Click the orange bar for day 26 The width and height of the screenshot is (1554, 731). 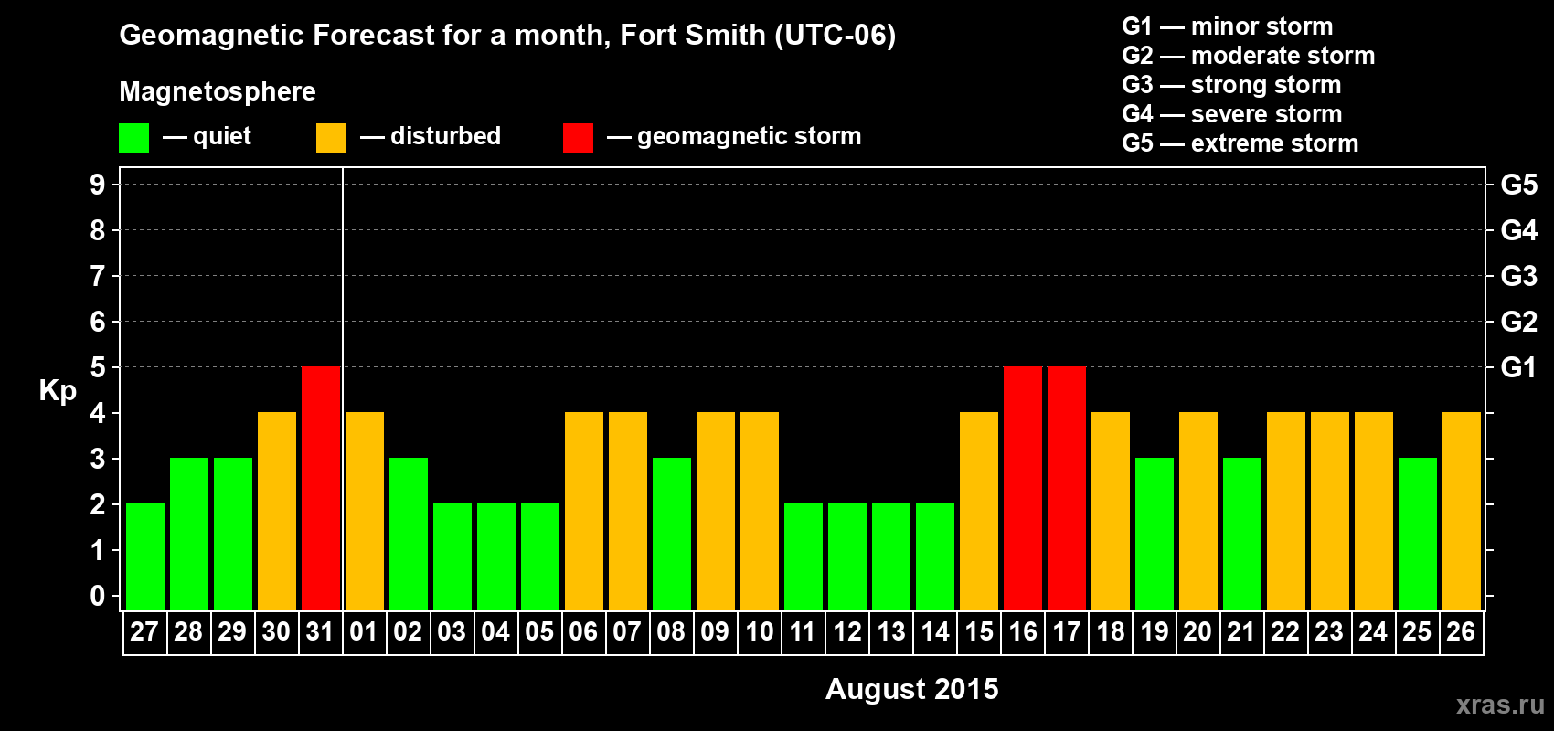pos(1462,512)
